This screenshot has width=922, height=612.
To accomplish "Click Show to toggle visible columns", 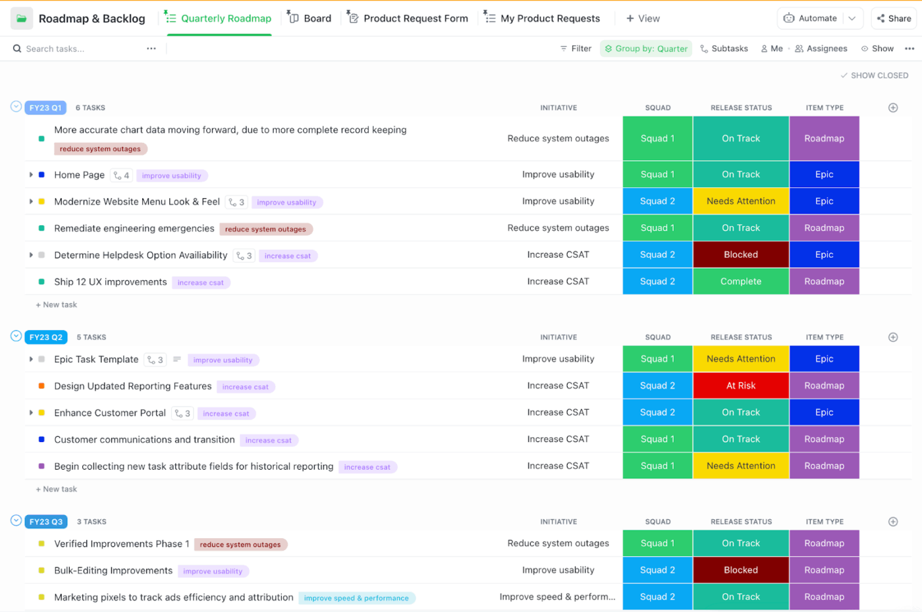I will tap(878, 48).
